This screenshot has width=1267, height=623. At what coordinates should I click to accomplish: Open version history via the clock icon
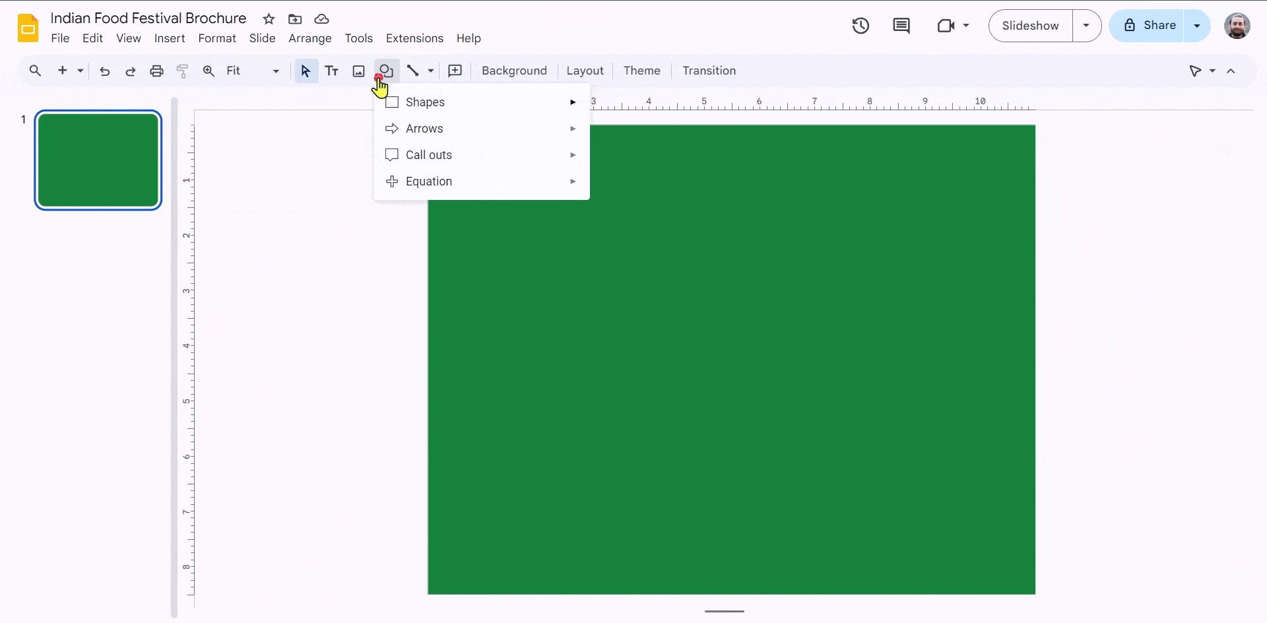click(x=861, y=26)
